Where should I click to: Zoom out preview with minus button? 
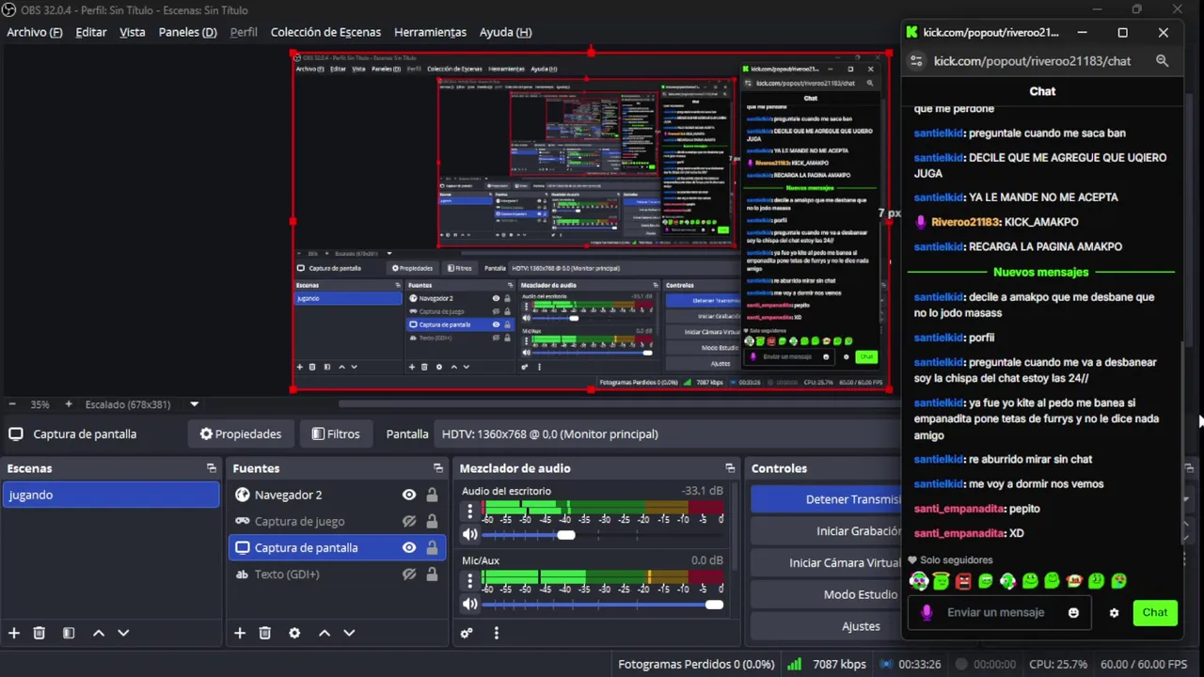tap(14, 404)
